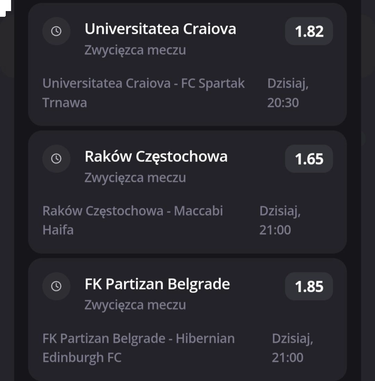Select the 1.82 odds button

[309, 31]
